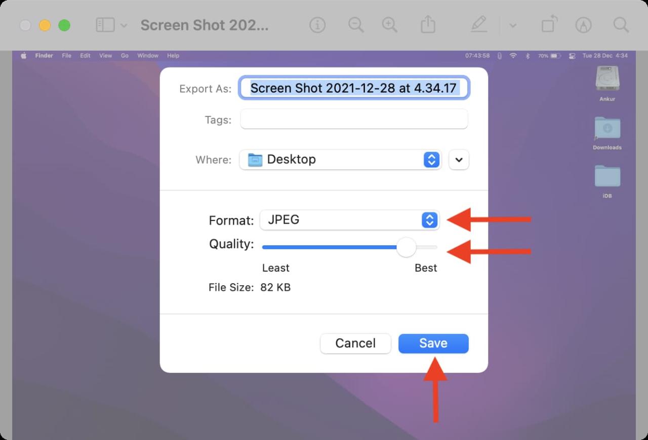Open the Markup toolbar pencil icon
The image size is (648, 440).
coord(478,25)
